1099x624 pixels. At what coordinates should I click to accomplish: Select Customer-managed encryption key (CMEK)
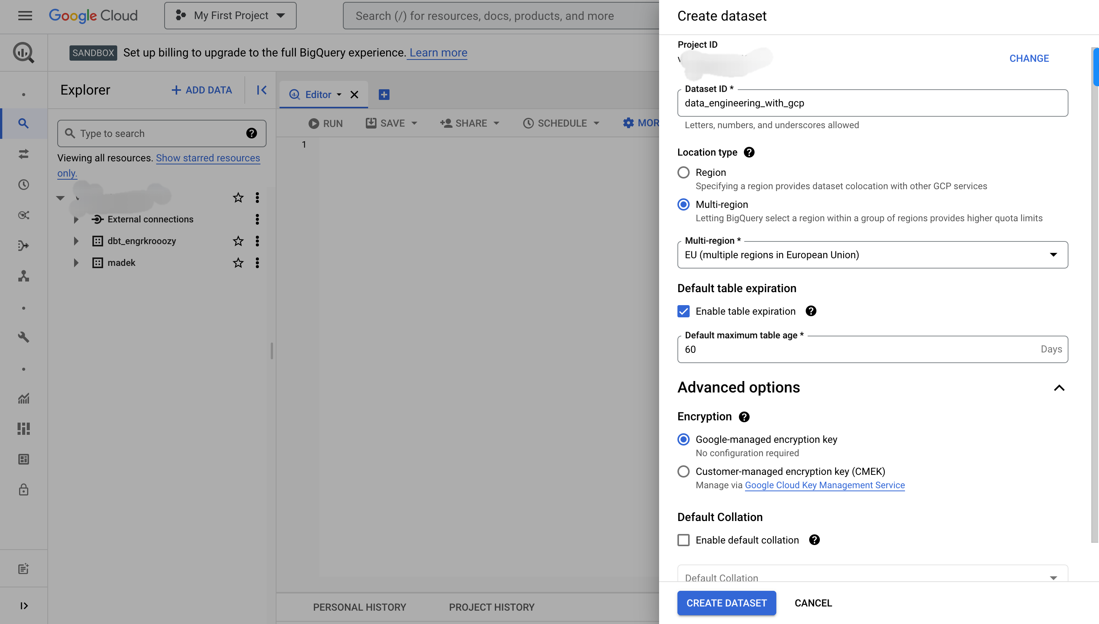point(683,471)
